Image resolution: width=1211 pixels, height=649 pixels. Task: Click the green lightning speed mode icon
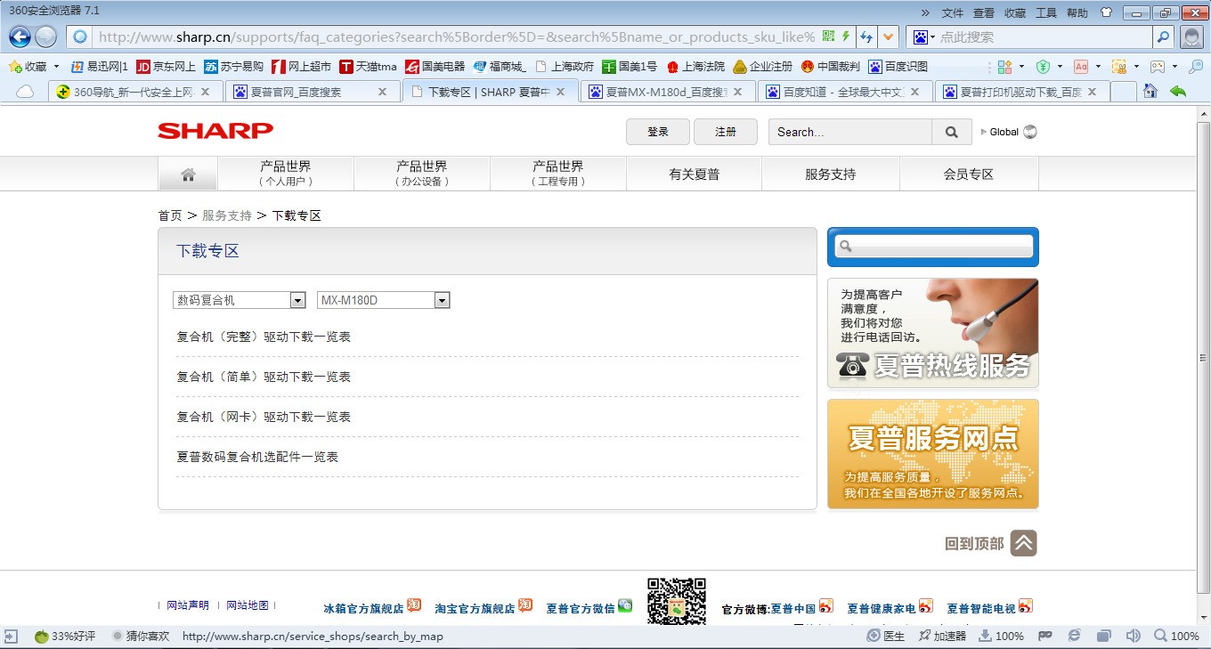coord(846,37)
